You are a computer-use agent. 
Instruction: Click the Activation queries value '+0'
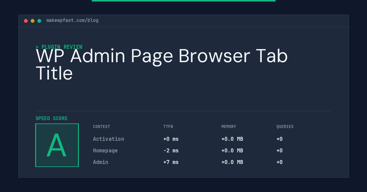pyautogui.click(x=280, y=139)
